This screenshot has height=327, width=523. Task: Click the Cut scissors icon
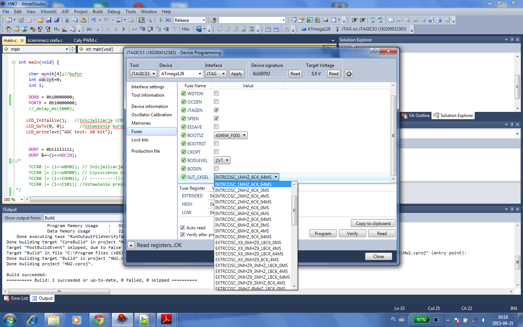tap(67, 20)
